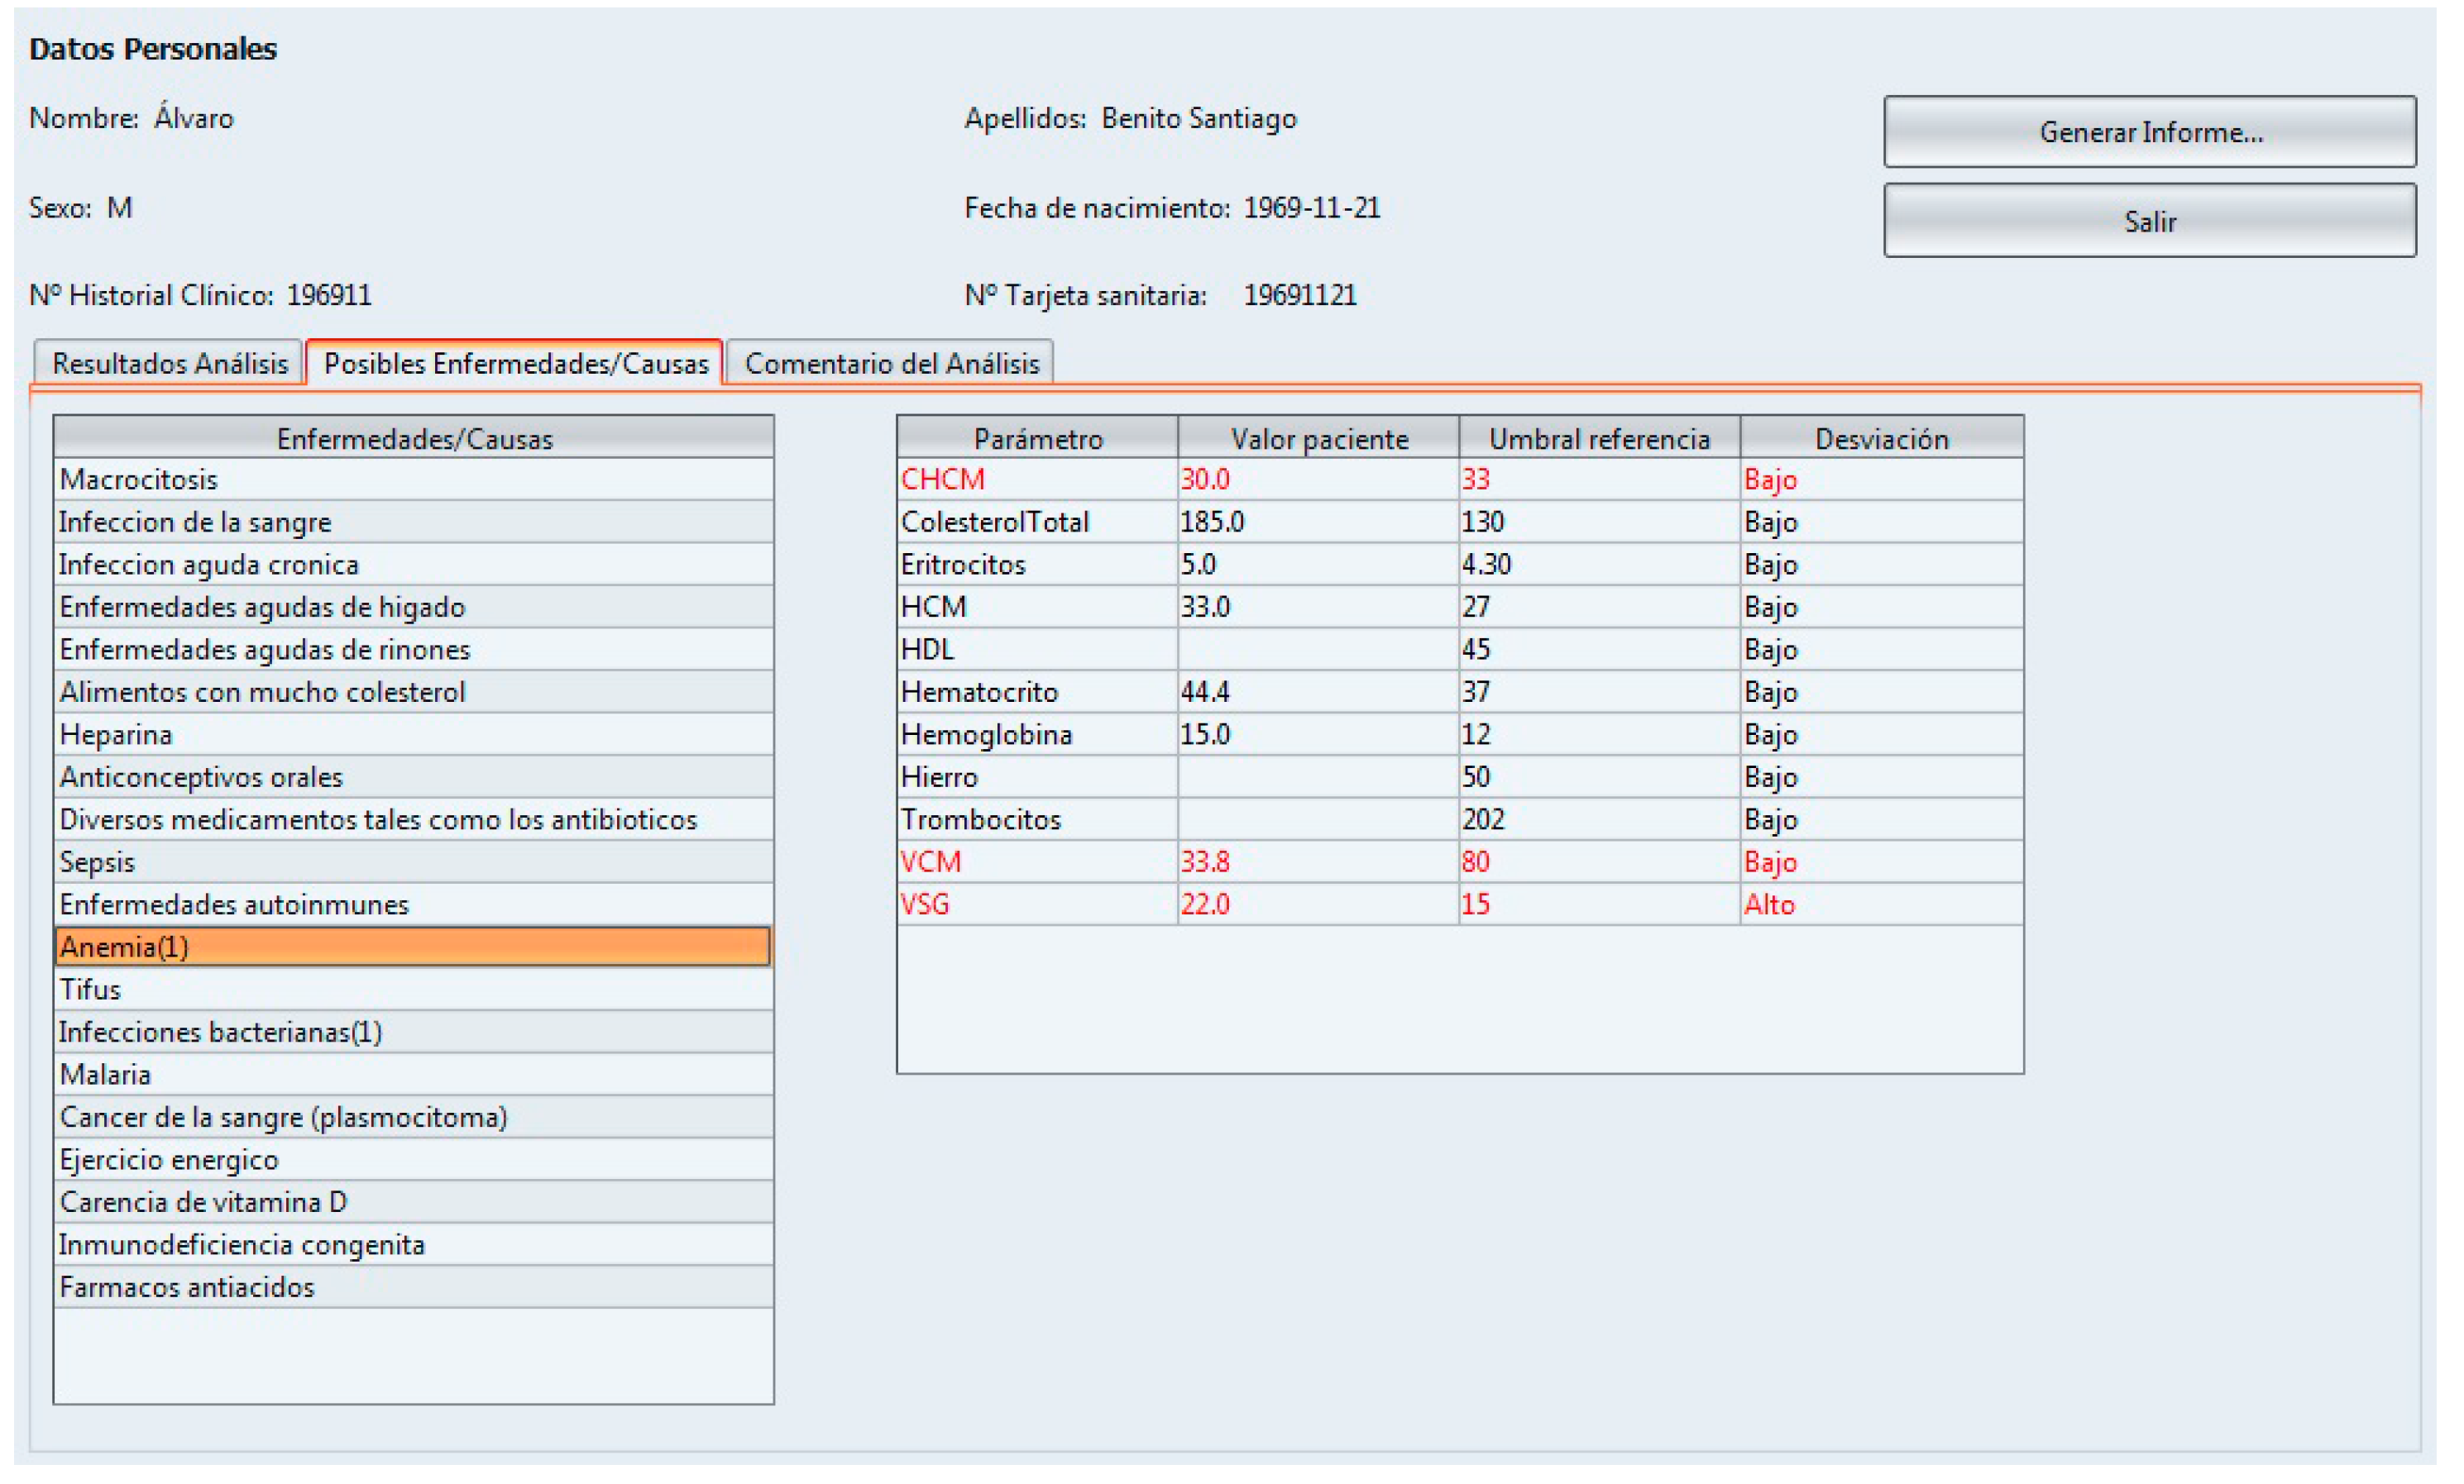Select the Hemoglobina row in table
This screenshot has width=2464, height=1484.
[x=986, y=734]
